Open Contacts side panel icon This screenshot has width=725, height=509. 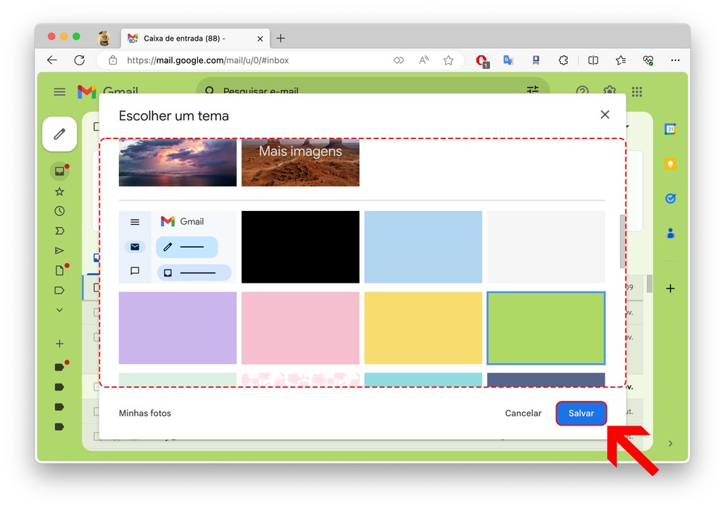click(x=671, y=233)
